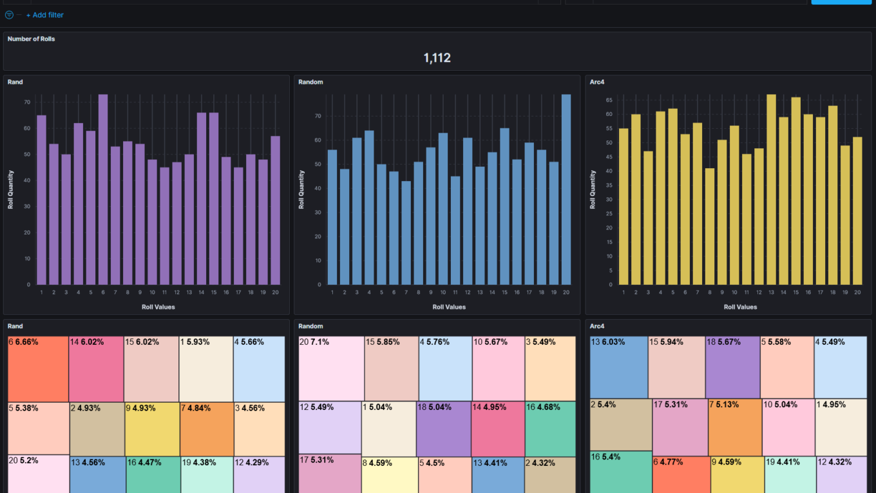Select the 9 4.93% cell in Rand treemap
The width and height of the screenshot is (876, 493).
point(152,429)
